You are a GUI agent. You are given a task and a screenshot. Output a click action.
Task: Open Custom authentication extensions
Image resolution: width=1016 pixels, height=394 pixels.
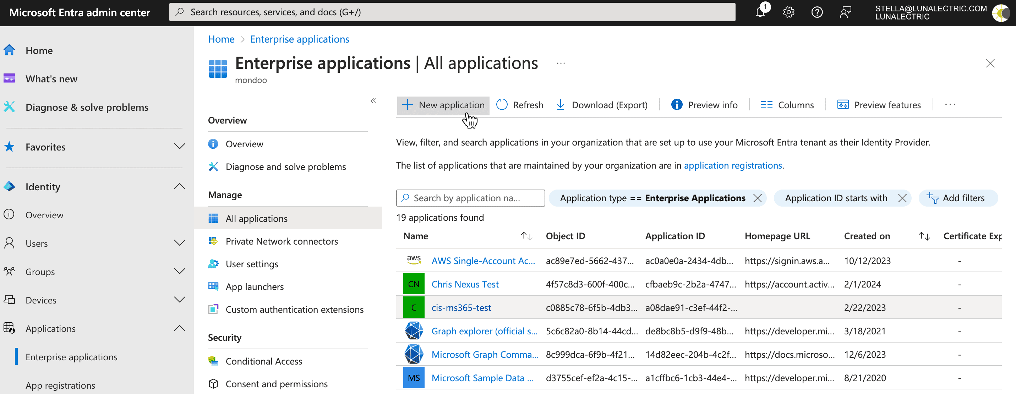point(294,309)
